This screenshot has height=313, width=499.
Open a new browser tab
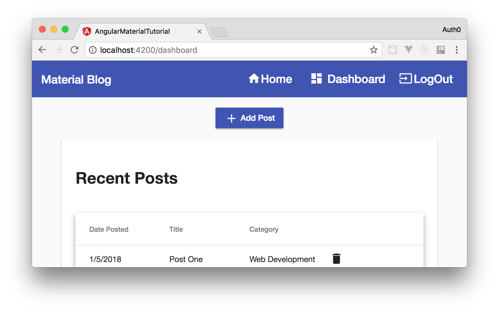(219, 32)
